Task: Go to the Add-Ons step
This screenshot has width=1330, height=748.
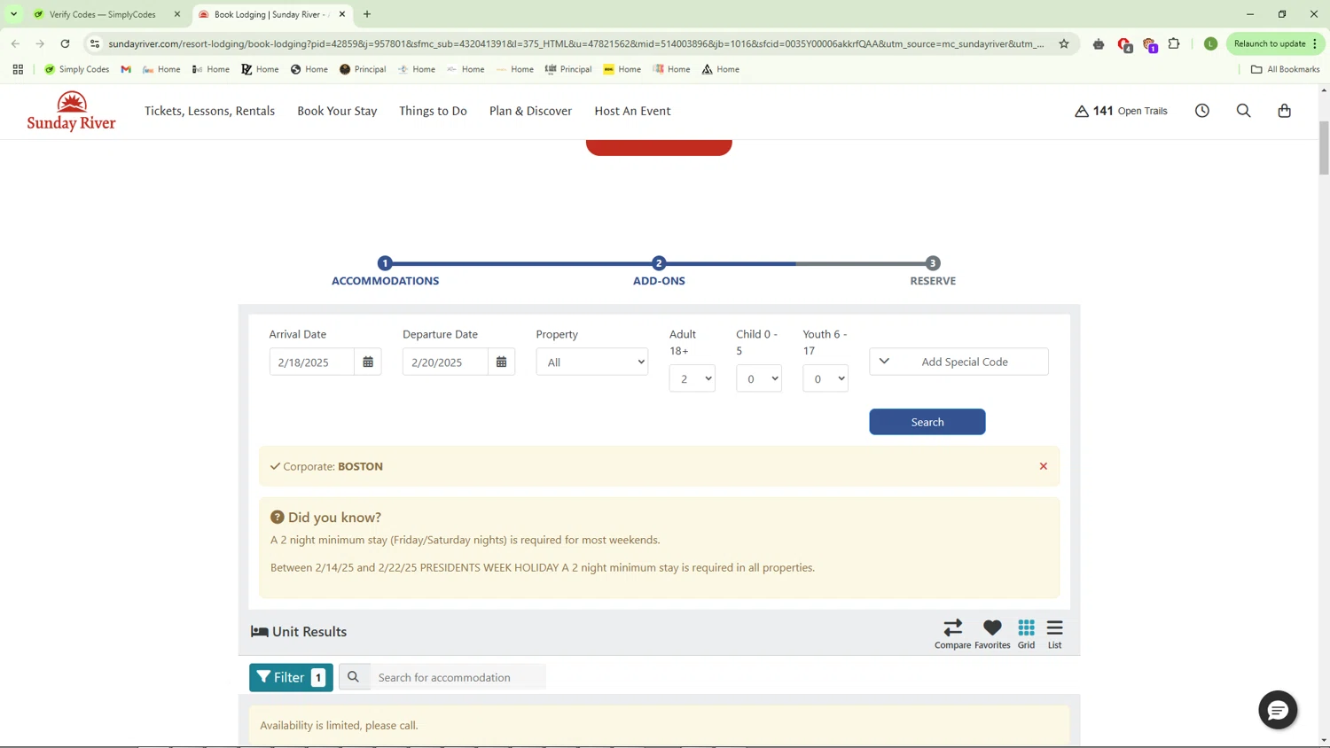Action: (x=659, y=271)
